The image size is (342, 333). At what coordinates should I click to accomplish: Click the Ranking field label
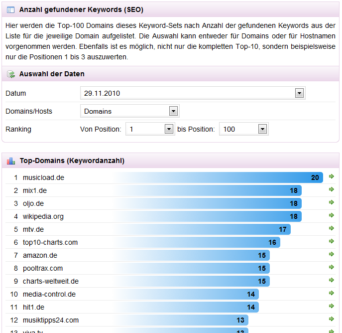[18, 129]
